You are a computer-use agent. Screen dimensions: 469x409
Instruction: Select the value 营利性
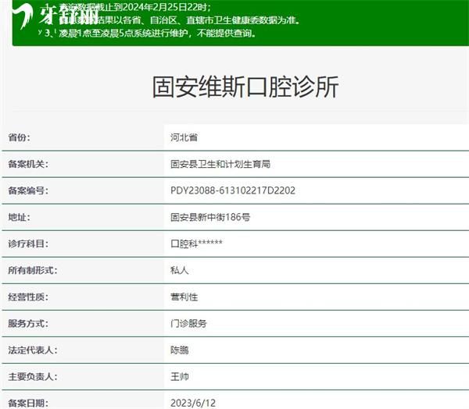pos(184,297)
